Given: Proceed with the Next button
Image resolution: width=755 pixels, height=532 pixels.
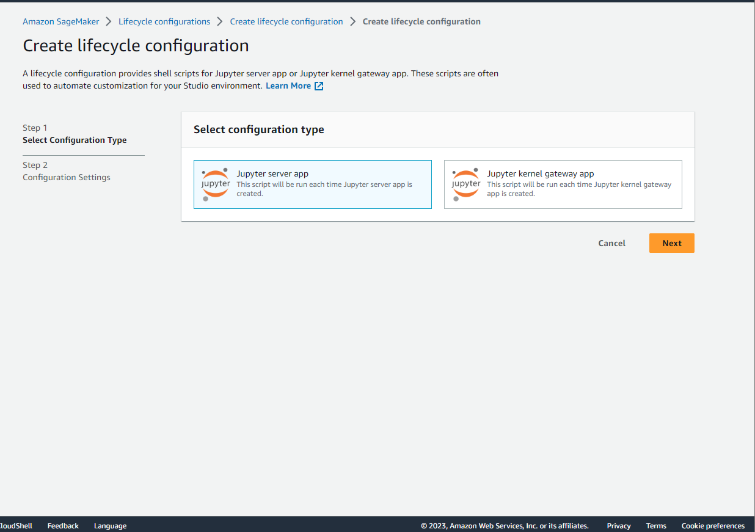Looking at the screenshot, I should click(x=672, y=243).
